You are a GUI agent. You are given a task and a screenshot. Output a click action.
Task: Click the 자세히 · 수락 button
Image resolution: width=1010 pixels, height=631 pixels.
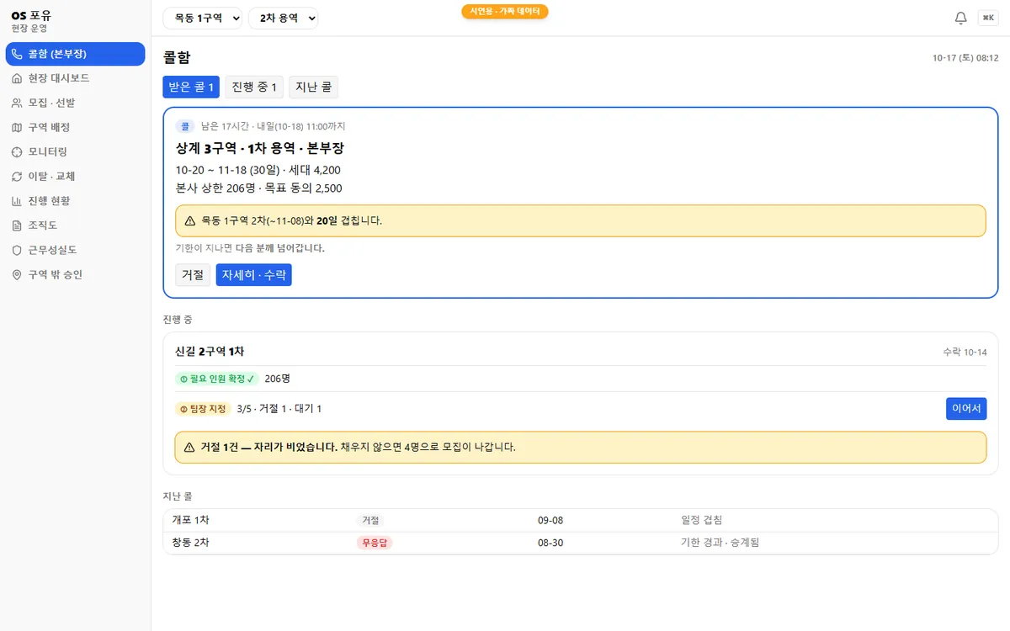(253, 275)
